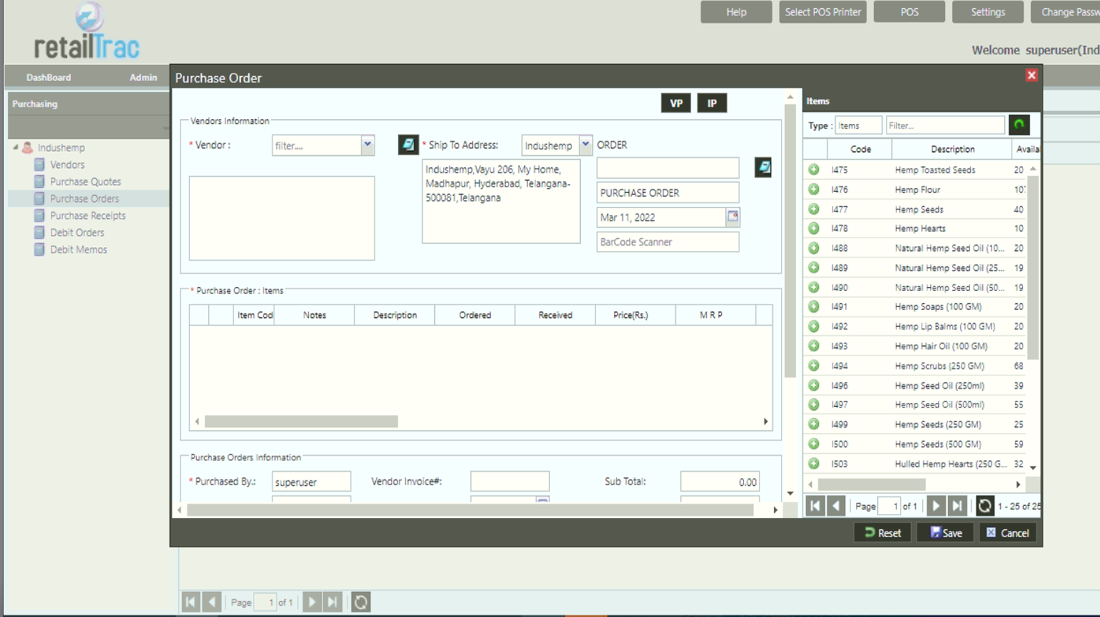
Task: Refresh the background Purchase Orders grid
Action: (361, 602)
